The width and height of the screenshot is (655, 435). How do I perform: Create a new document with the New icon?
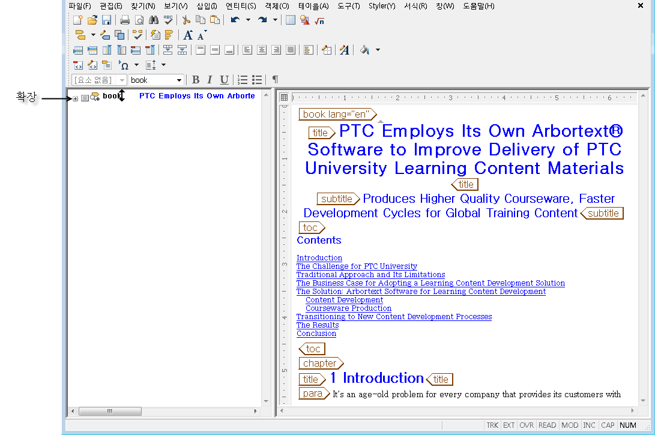click(x=77, y=20)
